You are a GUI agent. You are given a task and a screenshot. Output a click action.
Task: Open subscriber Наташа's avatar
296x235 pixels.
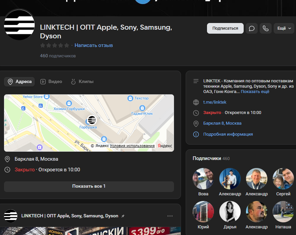pos(283,212)
